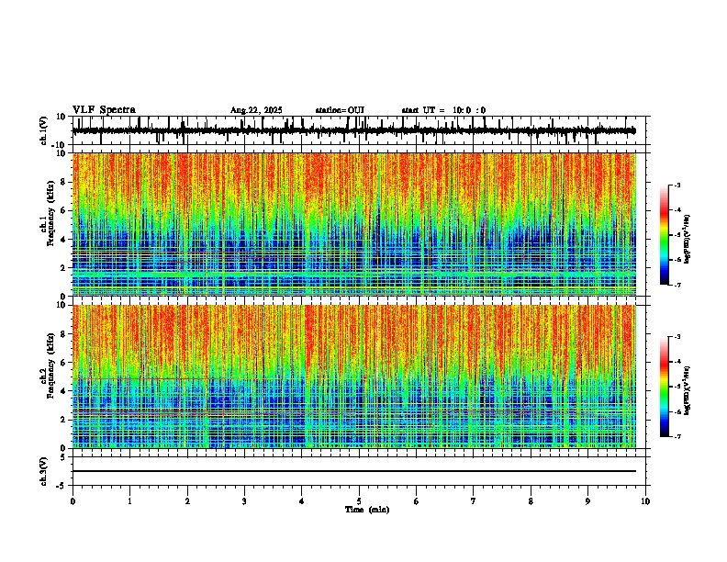Click the ch.2 color bar PSD units label
Image resolution: width=727 pixels, height=562 pixels.
tap(688, 390)
